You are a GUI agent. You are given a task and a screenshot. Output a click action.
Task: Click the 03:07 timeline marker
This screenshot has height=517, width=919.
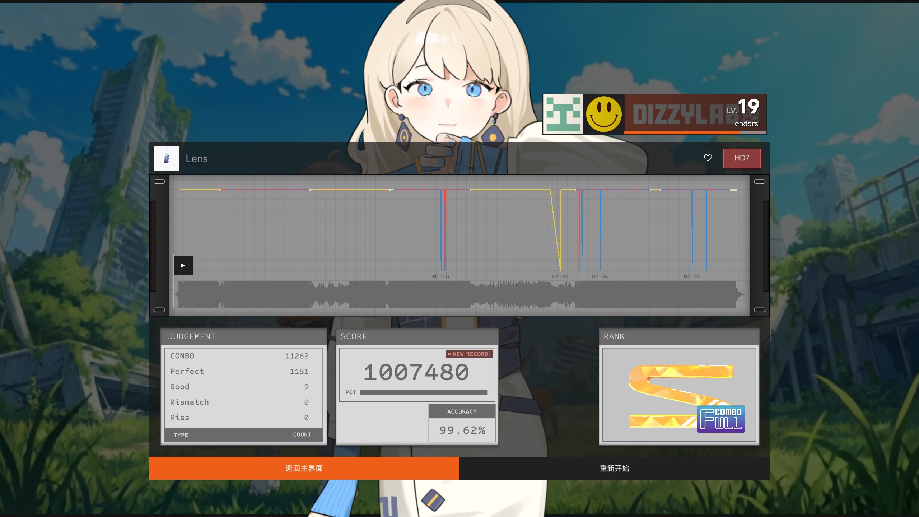click(692, 276)
